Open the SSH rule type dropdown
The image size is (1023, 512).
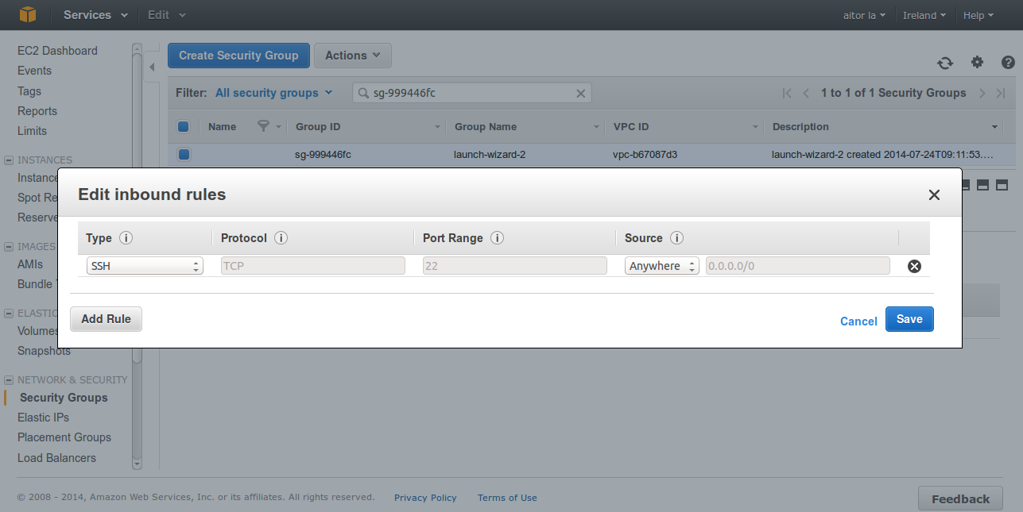pos(145,266)
